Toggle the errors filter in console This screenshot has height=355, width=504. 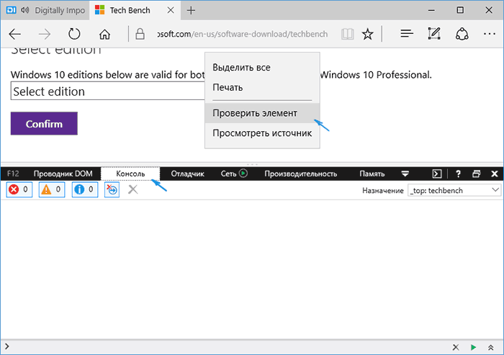click(19, 189)
